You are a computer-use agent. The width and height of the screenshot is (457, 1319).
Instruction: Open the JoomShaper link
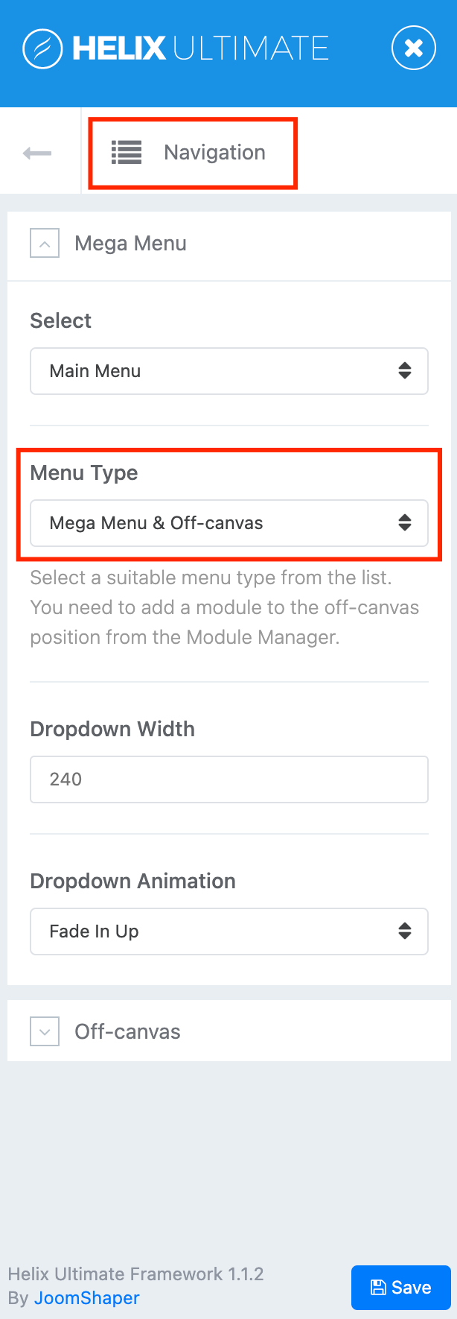point(87,1297)
